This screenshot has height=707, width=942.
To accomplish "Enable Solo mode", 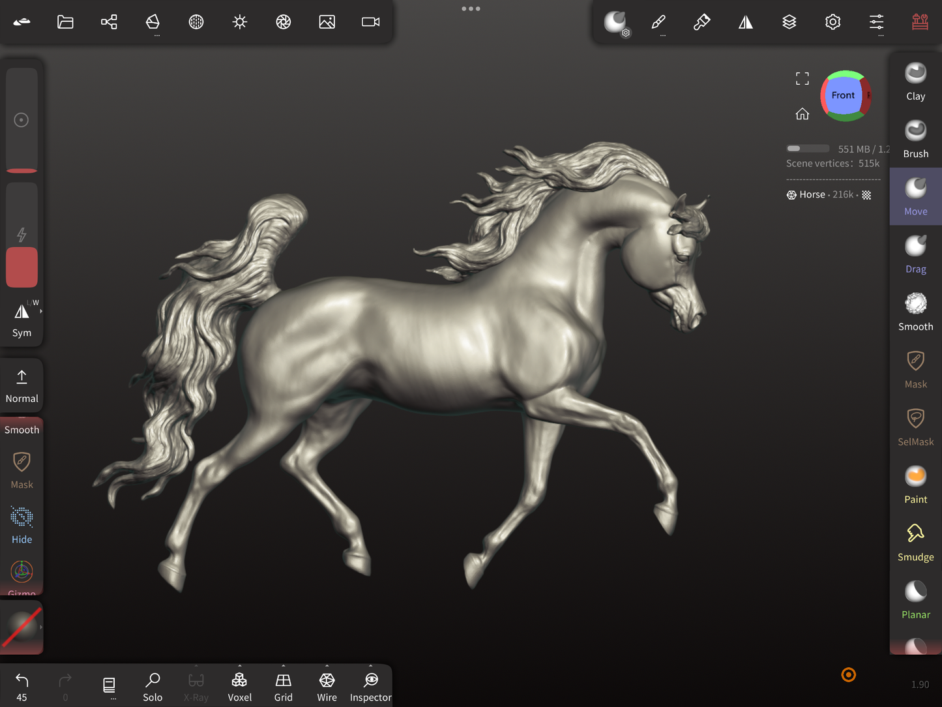I will coord(153,687).
